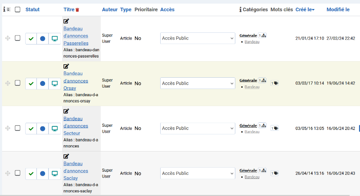Open Accès Public dropdown in Passerelles row
Image resolution: width=360 pixels, height=196 pixels.
[x=198, y=38]
